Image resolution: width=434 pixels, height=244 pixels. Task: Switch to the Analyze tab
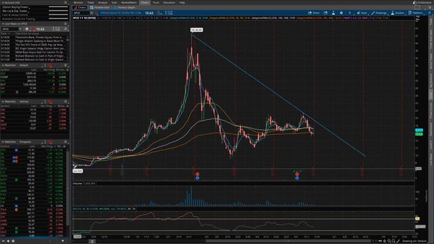click(x=102, y=3)
